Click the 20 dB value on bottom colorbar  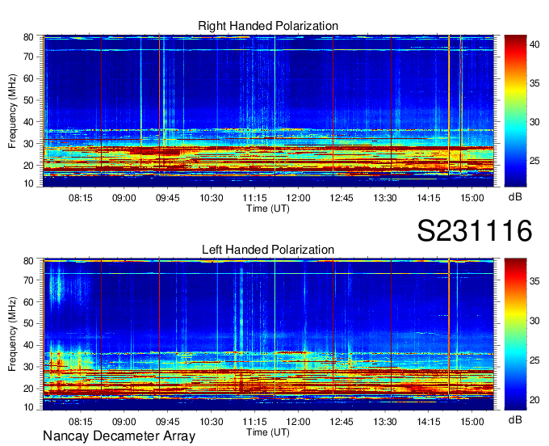pyautogui.click(x=534, y=400)
